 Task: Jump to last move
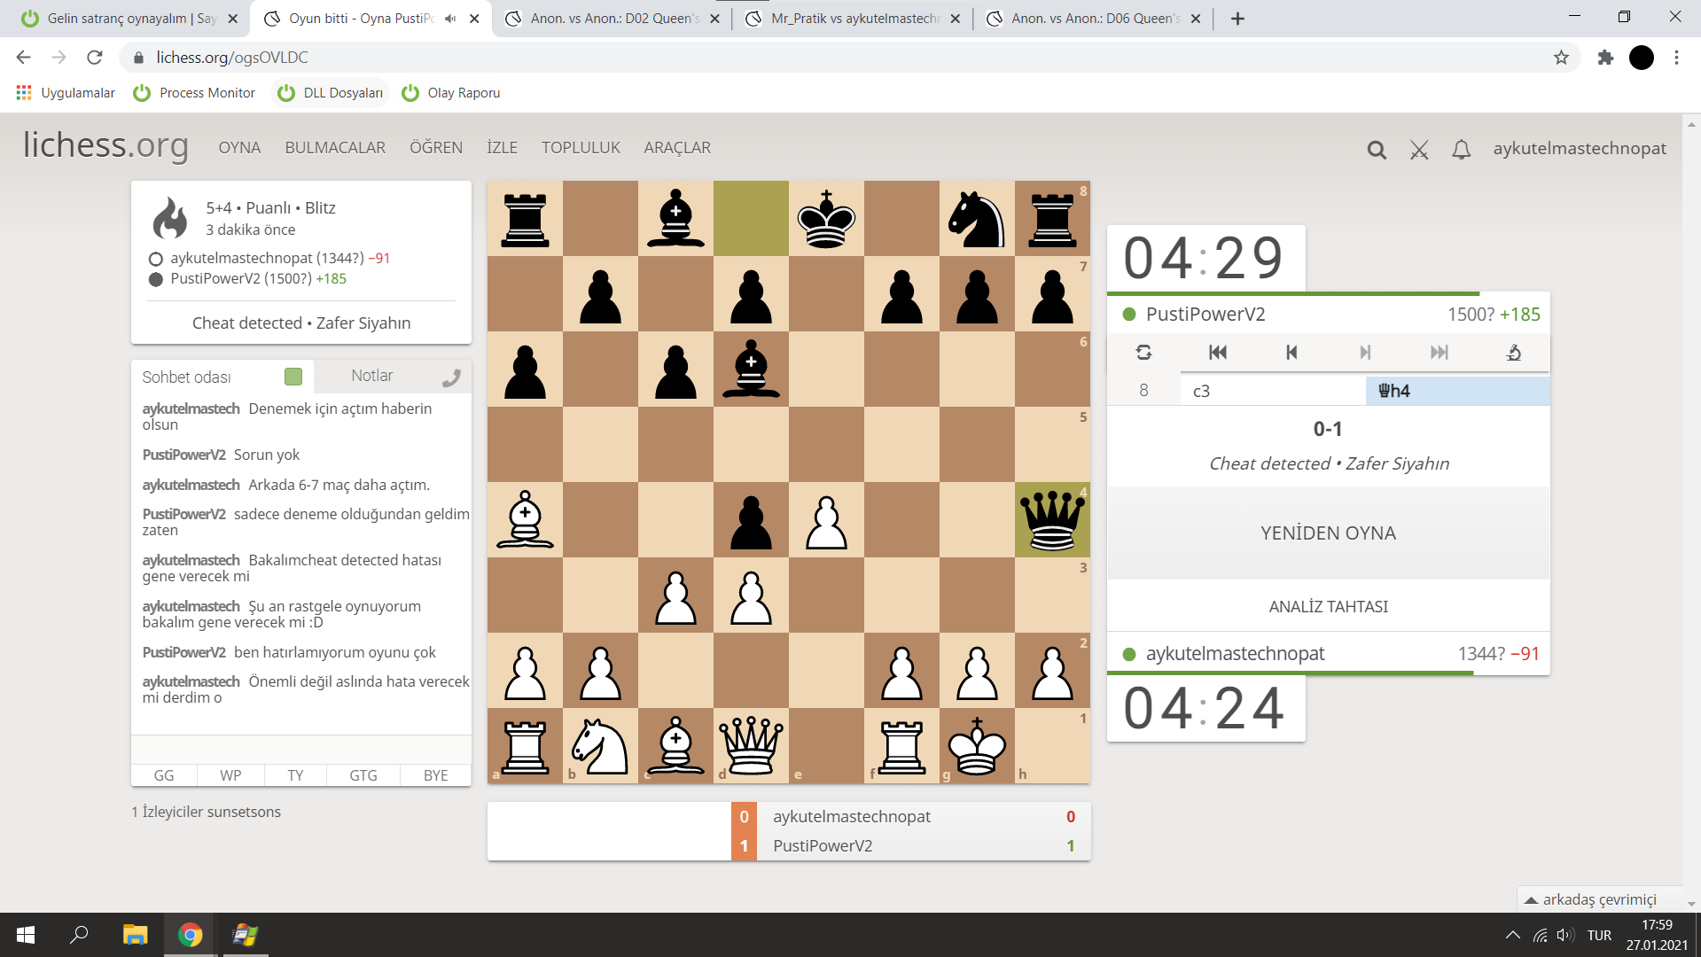point(1440,353)
